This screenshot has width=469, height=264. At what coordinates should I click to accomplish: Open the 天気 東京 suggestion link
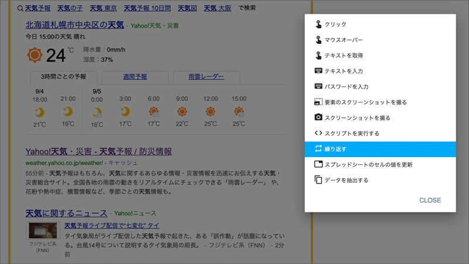coord(103,8)
